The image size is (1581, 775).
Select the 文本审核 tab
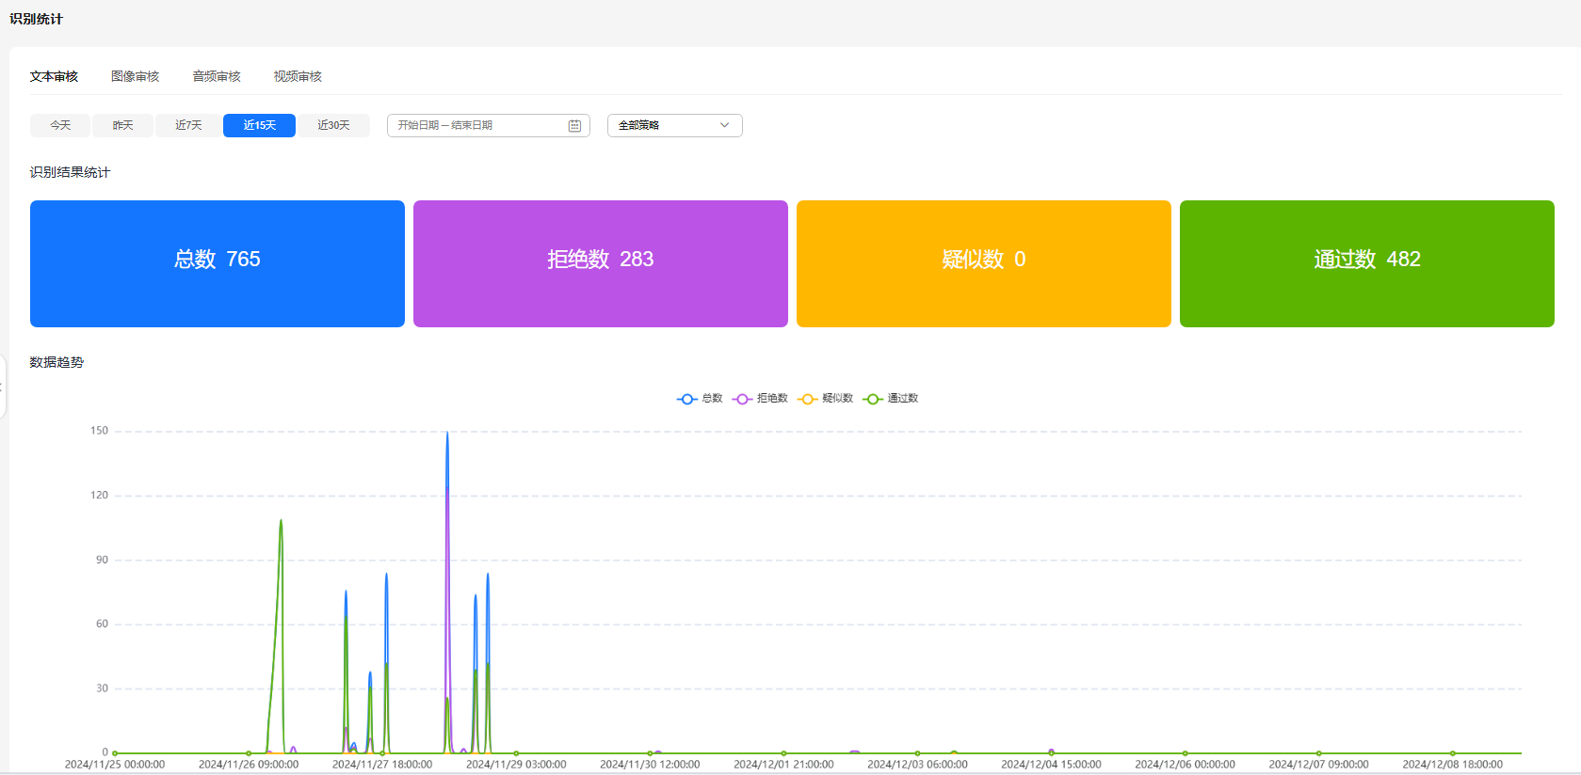54,76
